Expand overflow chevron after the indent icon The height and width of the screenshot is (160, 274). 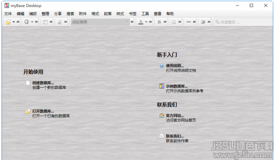[x=209, y=22]
